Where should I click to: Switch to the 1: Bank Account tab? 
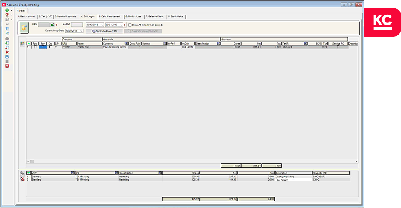26,17
